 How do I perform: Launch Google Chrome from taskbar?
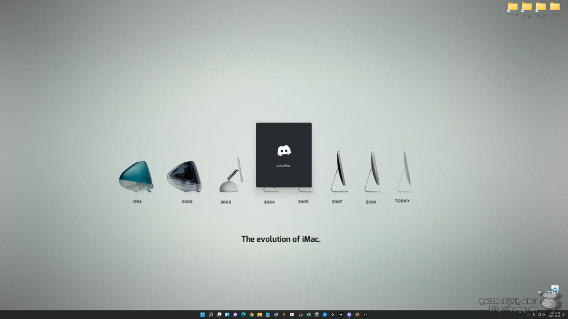[252, 314]
